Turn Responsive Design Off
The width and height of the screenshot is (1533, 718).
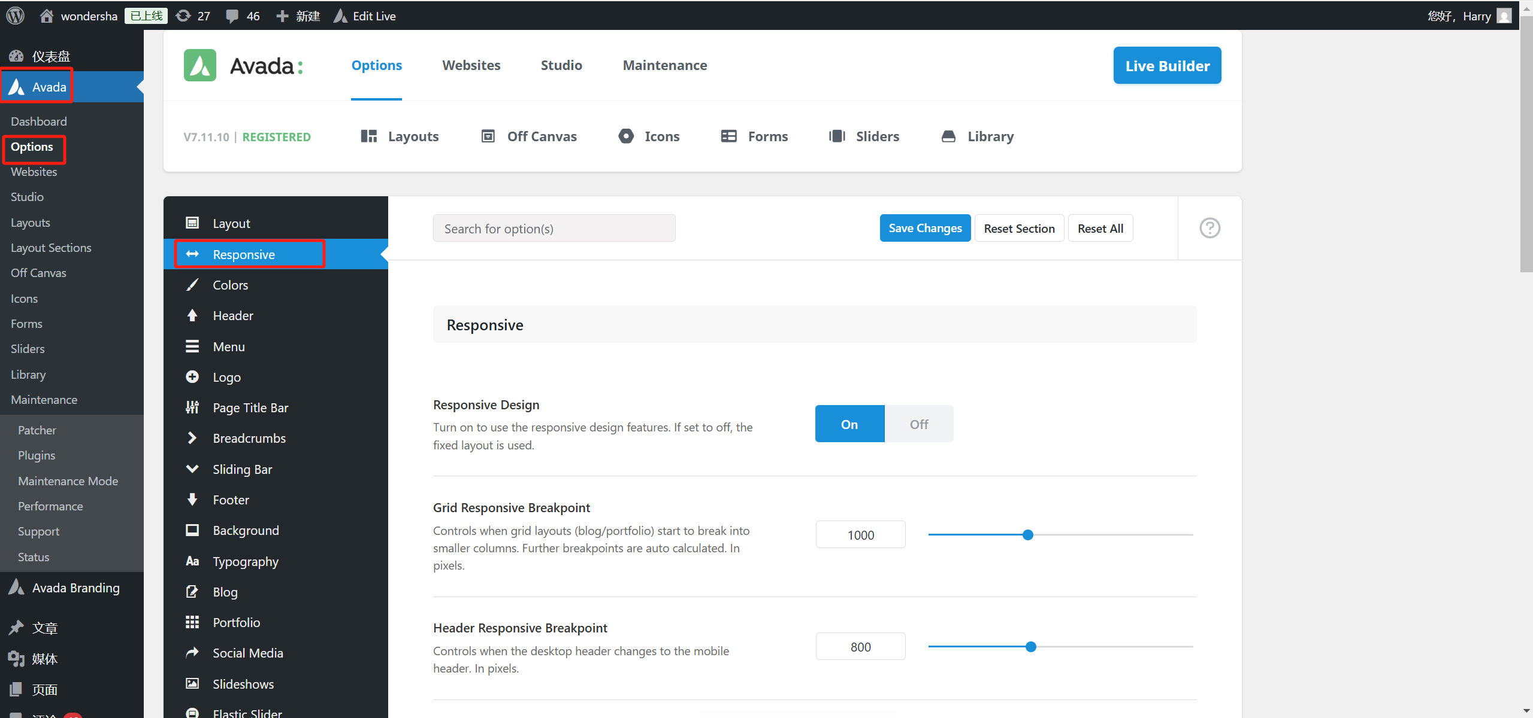coord(918,424)
